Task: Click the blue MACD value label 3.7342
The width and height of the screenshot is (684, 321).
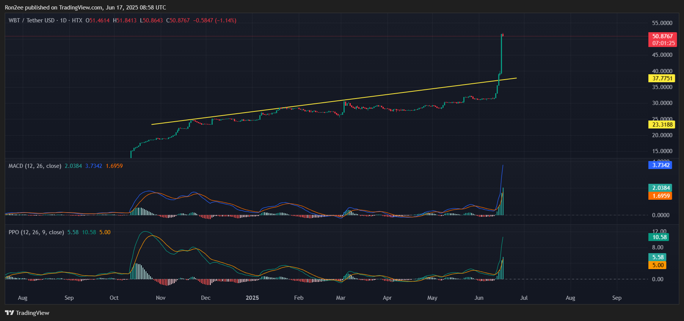Action: (x=660, y=165)
